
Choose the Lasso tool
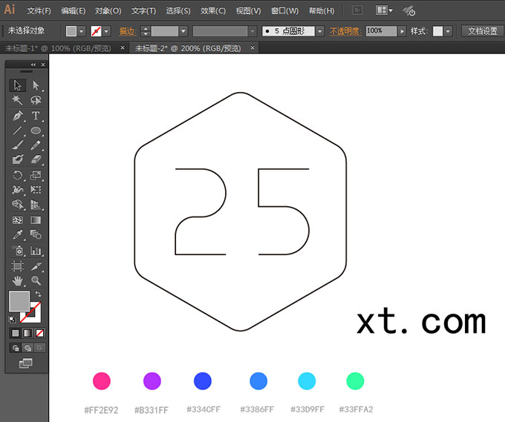coord(36,100)
